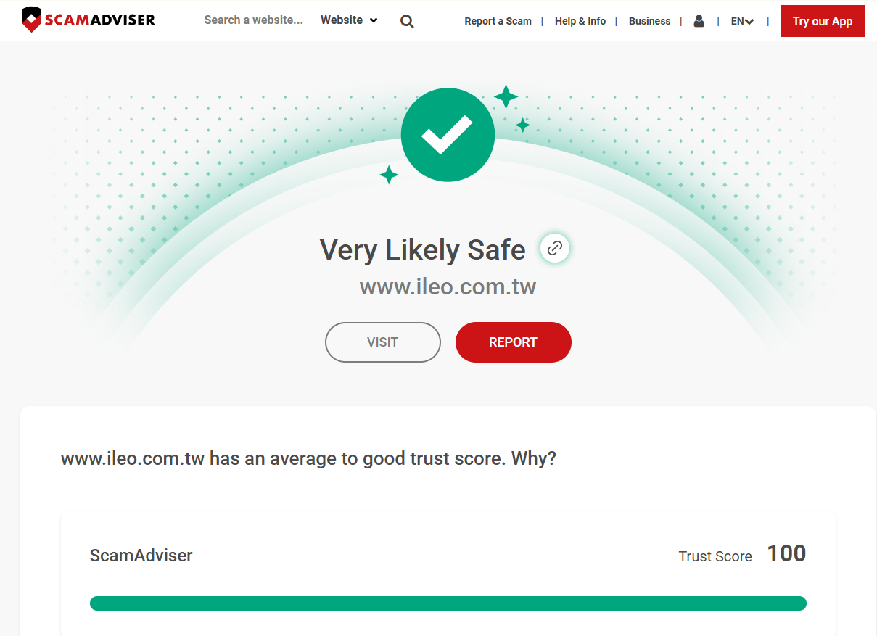Click the www.ileo.com.tw domain text
This screenshot has width=877, height=636.
tap(448, 286)
